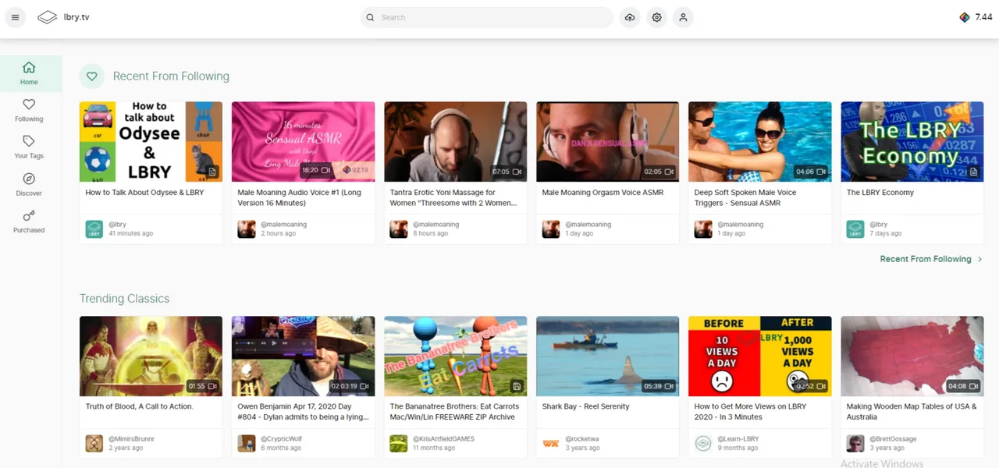Open @rocketwa channel name
Screen dimensions: 999x468
coord(584,439)
